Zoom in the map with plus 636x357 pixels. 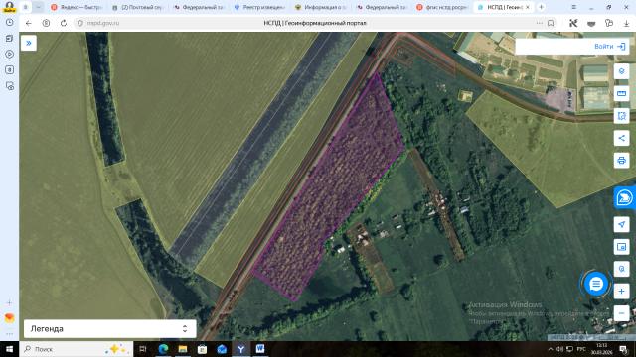[x=621, y=291]
